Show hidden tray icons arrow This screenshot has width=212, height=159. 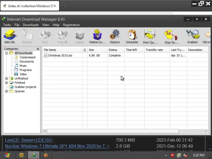166,155
